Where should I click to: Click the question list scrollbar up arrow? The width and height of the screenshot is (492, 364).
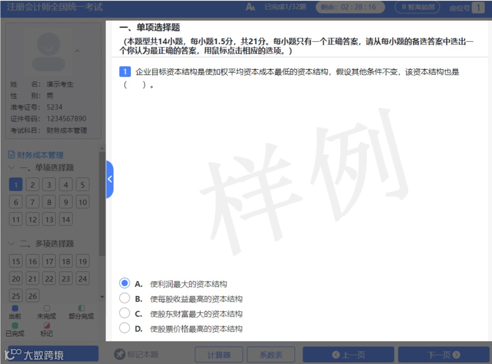102,148
